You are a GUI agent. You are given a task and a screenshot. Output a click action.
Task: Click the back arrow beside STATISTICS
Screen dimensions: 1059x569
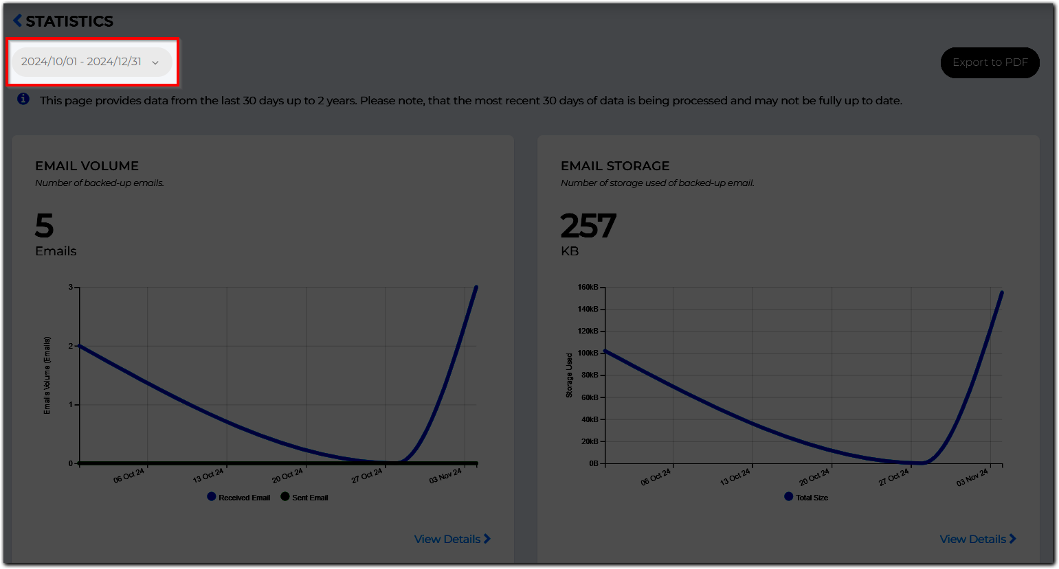17,21
